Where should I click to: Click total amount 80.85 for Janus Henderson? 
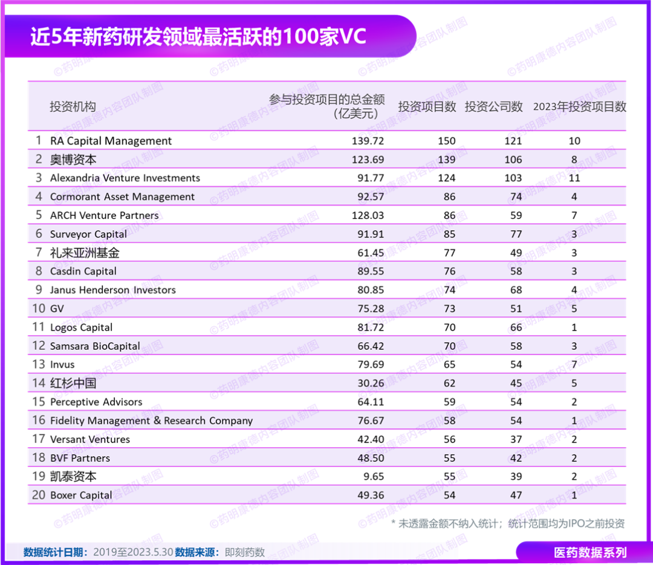[371, 290]
